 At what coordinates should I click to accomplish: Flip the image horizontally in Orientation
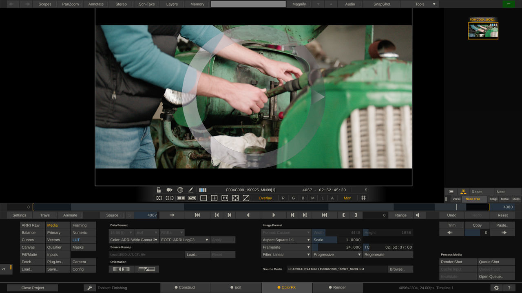pos(121,269)
